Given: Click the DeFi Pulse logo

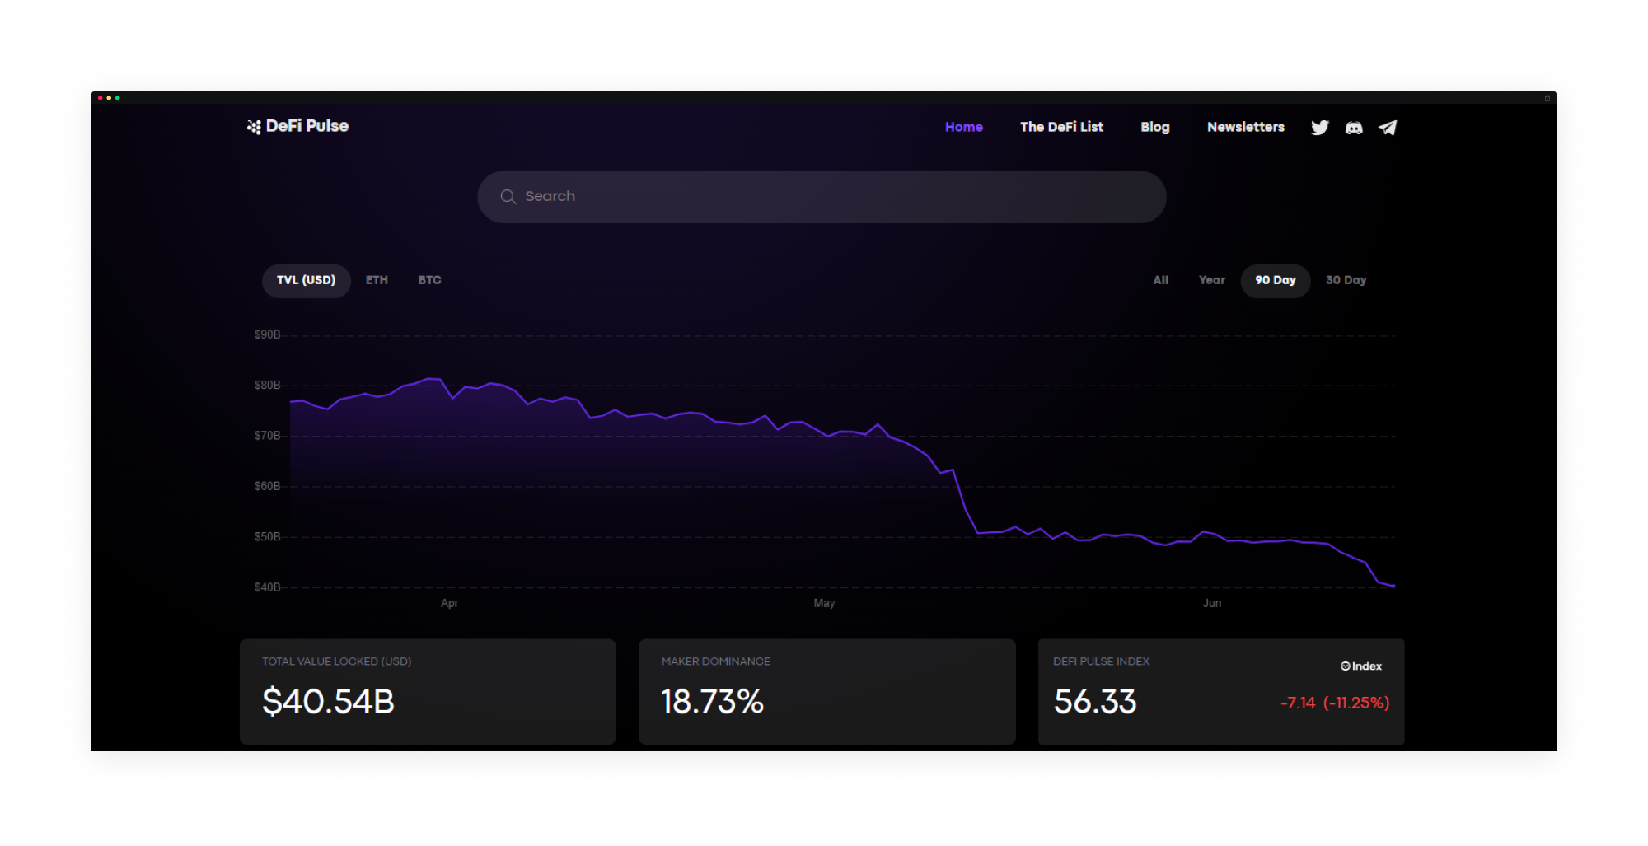Looking at the screenshot, I should click(x=297, y=125).
